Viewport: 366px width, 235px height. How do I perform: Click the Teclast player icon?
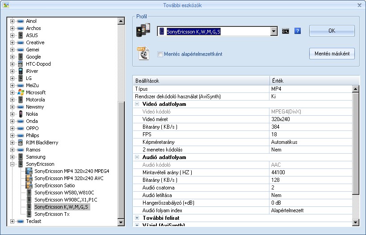coord(21,221)
